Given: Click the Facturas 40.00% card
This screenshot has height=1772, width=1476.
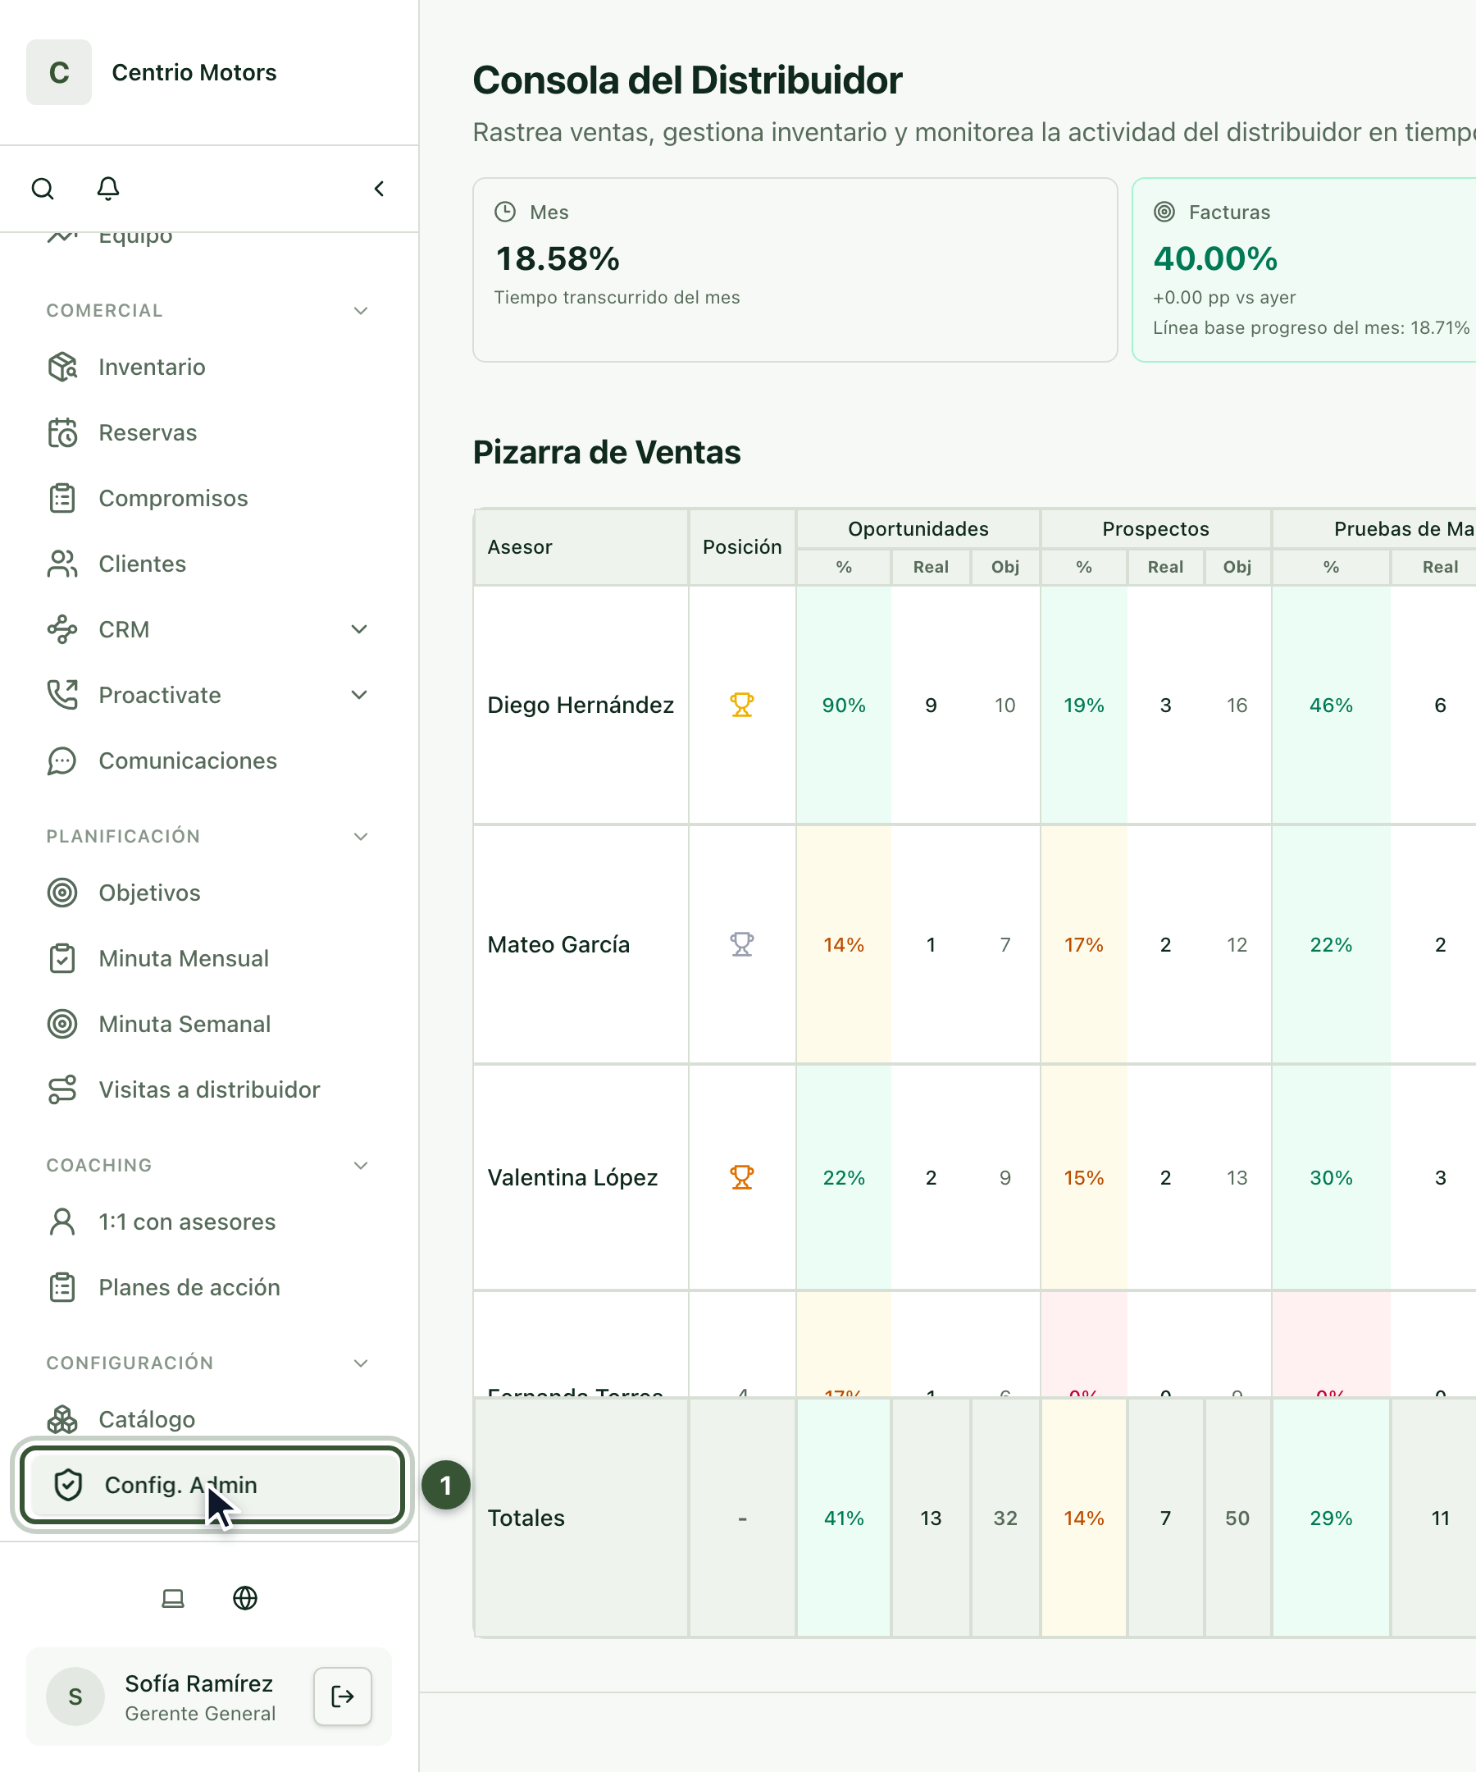Looking at the screenshot, I should [x=1305, y=270].
